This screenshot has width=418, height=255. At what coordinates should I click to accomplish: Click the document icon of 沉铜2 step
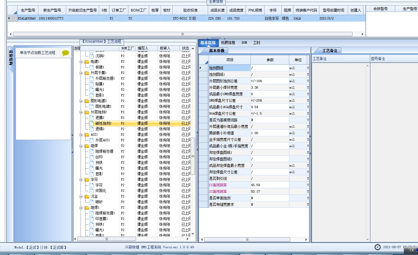pyautogui.click(x=92, y=56)
